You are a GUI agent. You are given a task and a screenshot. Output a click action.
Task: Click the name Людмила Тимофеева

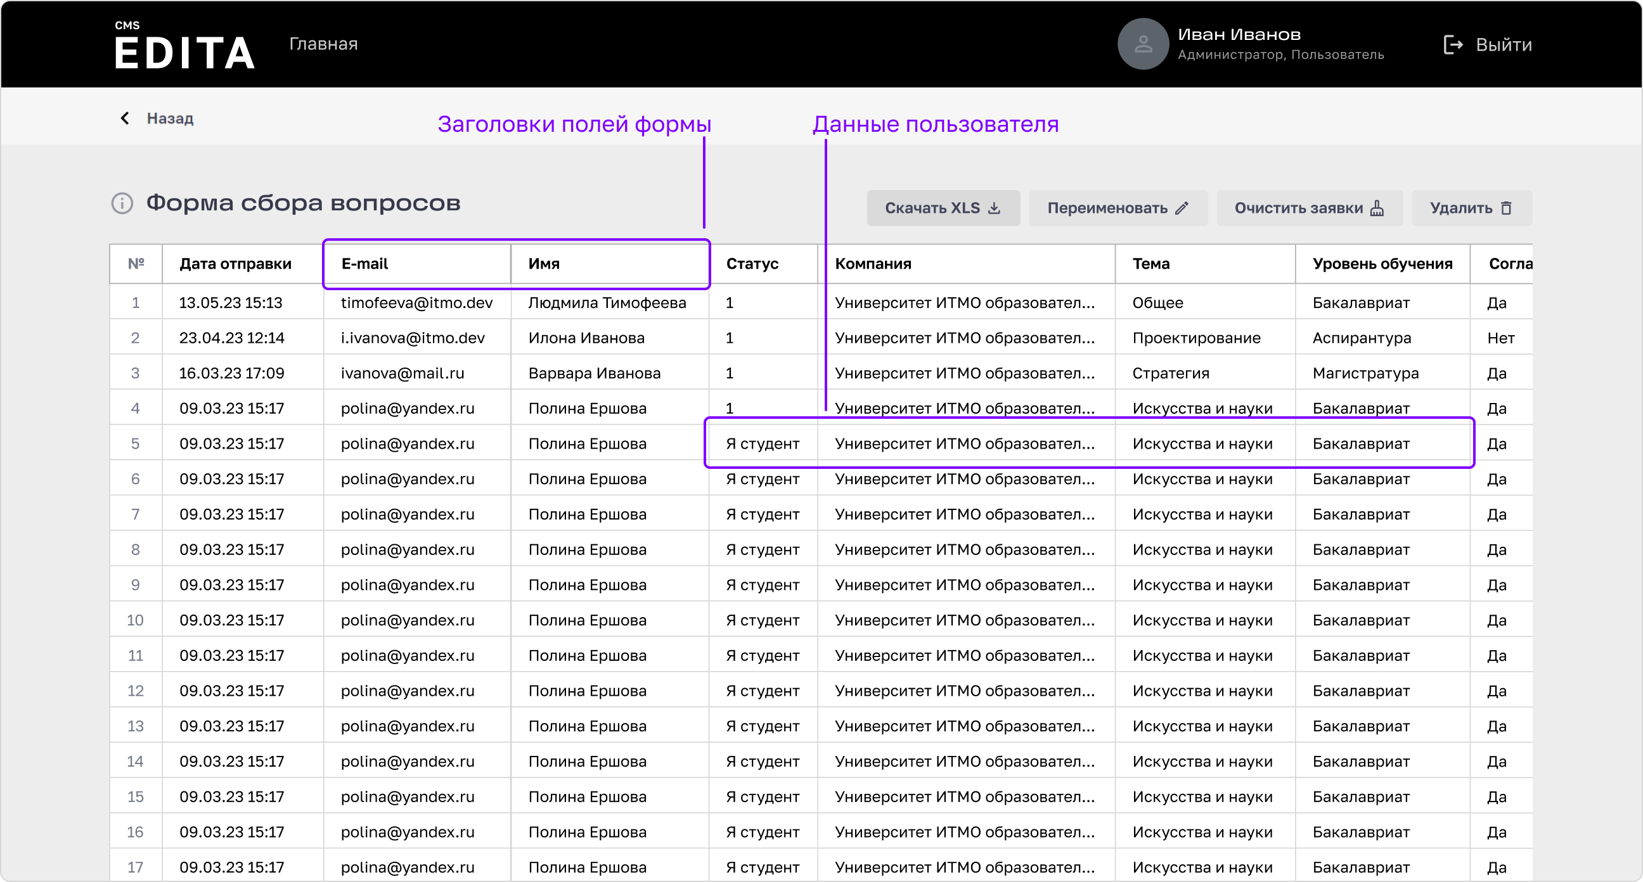click(607, 302)
